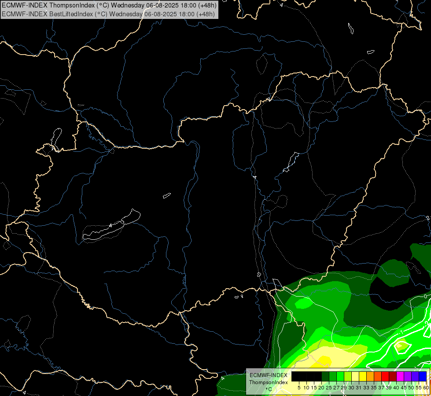
Task: Click the legend tick value 10
Action: pos(306,388)
